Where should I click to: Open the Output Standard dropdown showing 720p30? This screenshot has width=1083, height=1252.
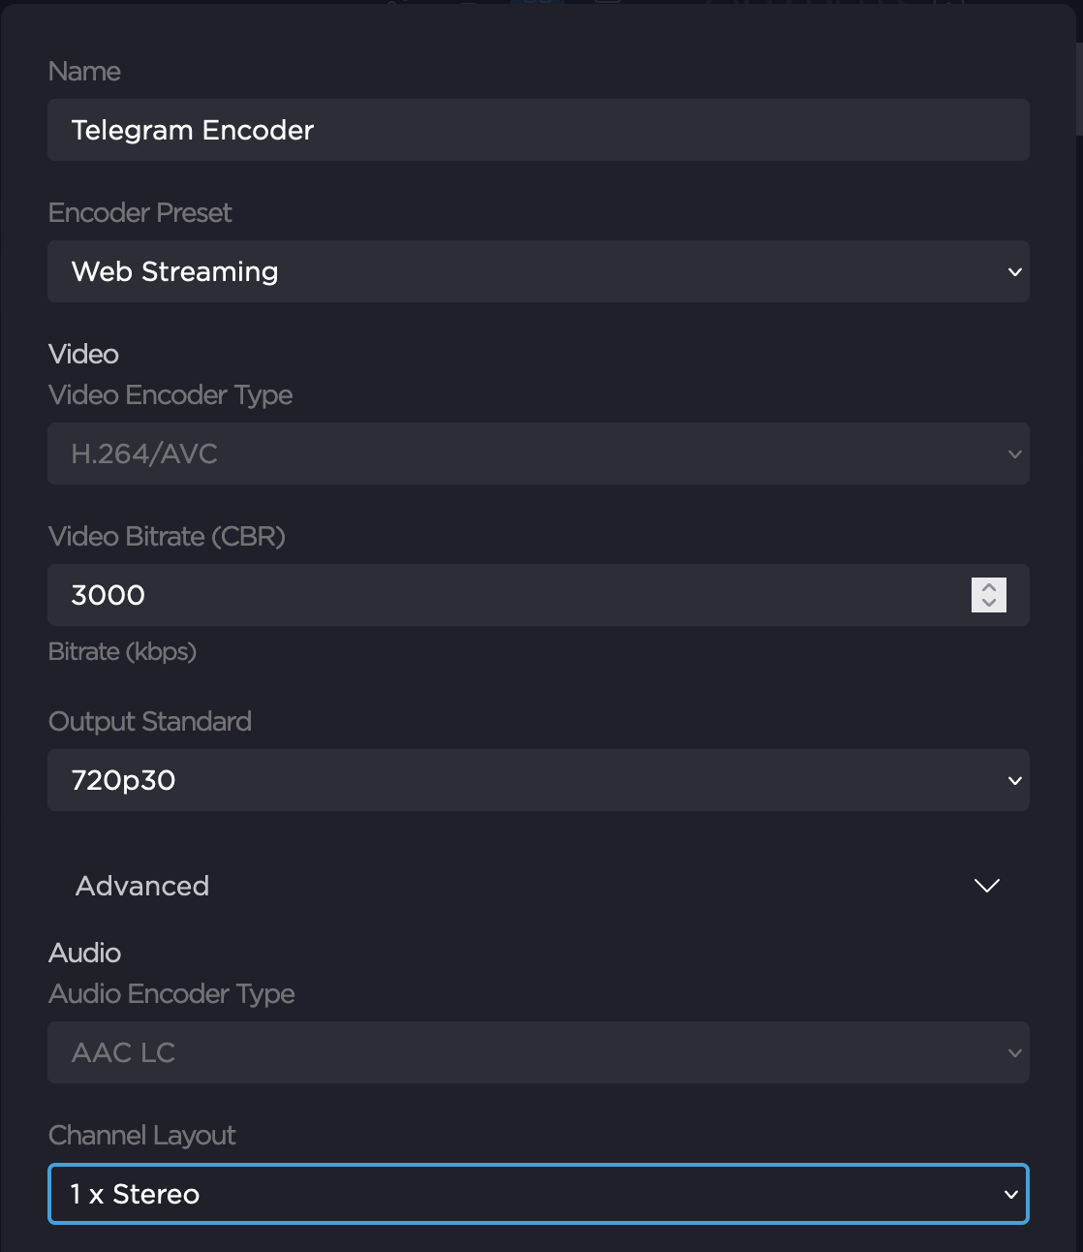(538, 780)
